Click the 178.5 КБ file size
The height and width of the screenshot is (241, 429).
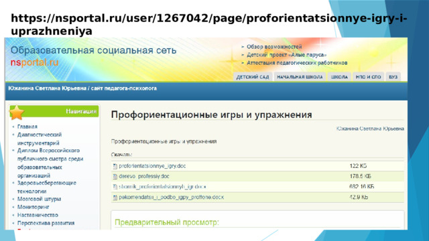[x=361, y=177]
